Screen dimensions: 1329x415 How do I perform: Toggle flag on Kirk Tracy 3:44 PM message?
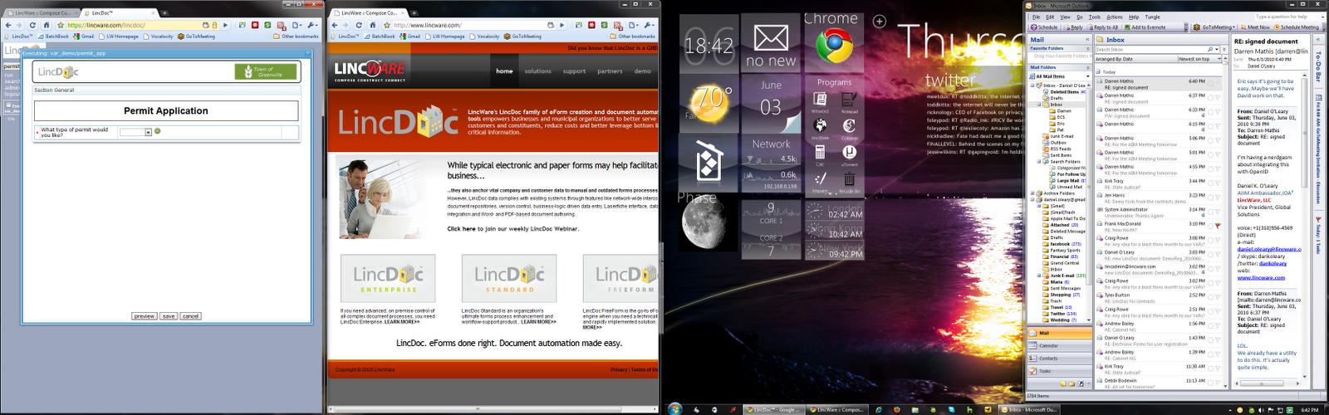tap(1218, 183)
